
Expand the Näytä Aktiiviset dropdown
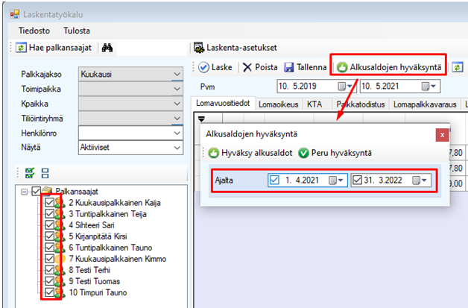tap(177, 147)
